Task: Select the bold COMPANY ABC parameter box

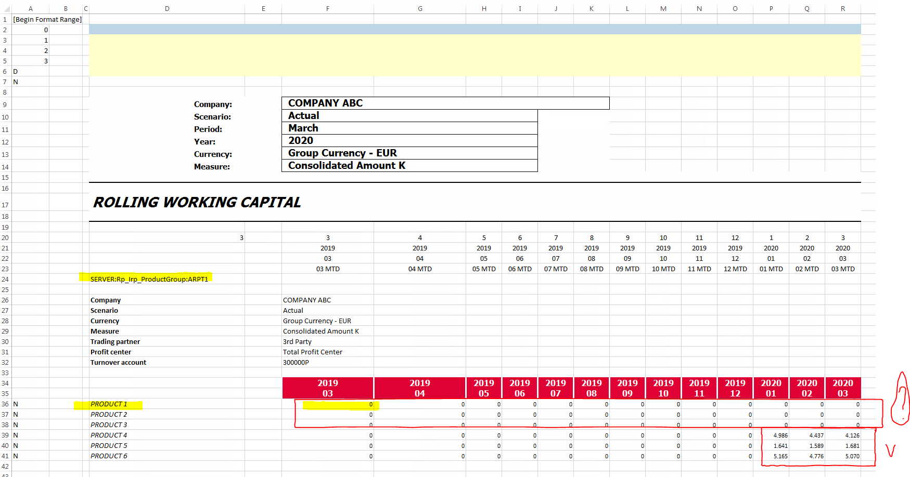Action: (445, 103)
